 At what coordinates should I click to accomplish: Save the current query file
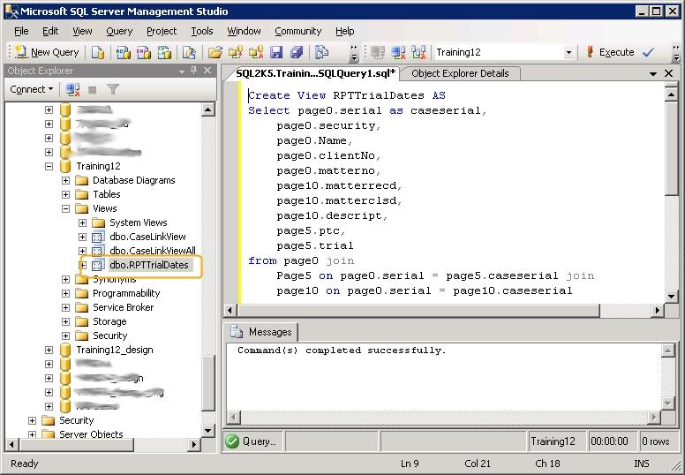point(276,52)
